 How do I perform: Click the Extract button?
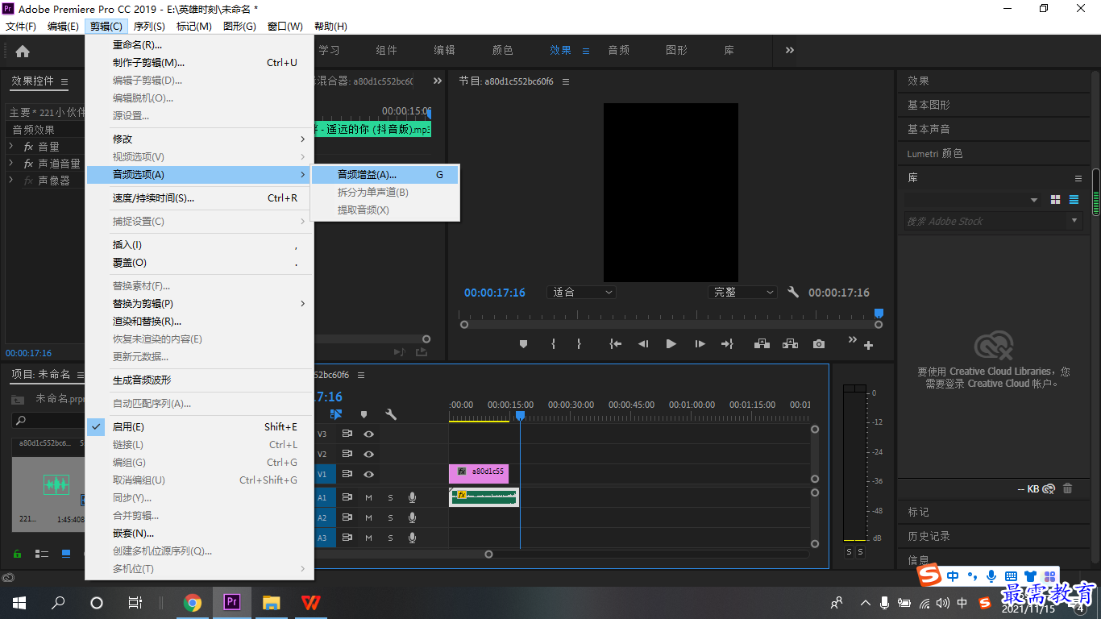(790, 344)
